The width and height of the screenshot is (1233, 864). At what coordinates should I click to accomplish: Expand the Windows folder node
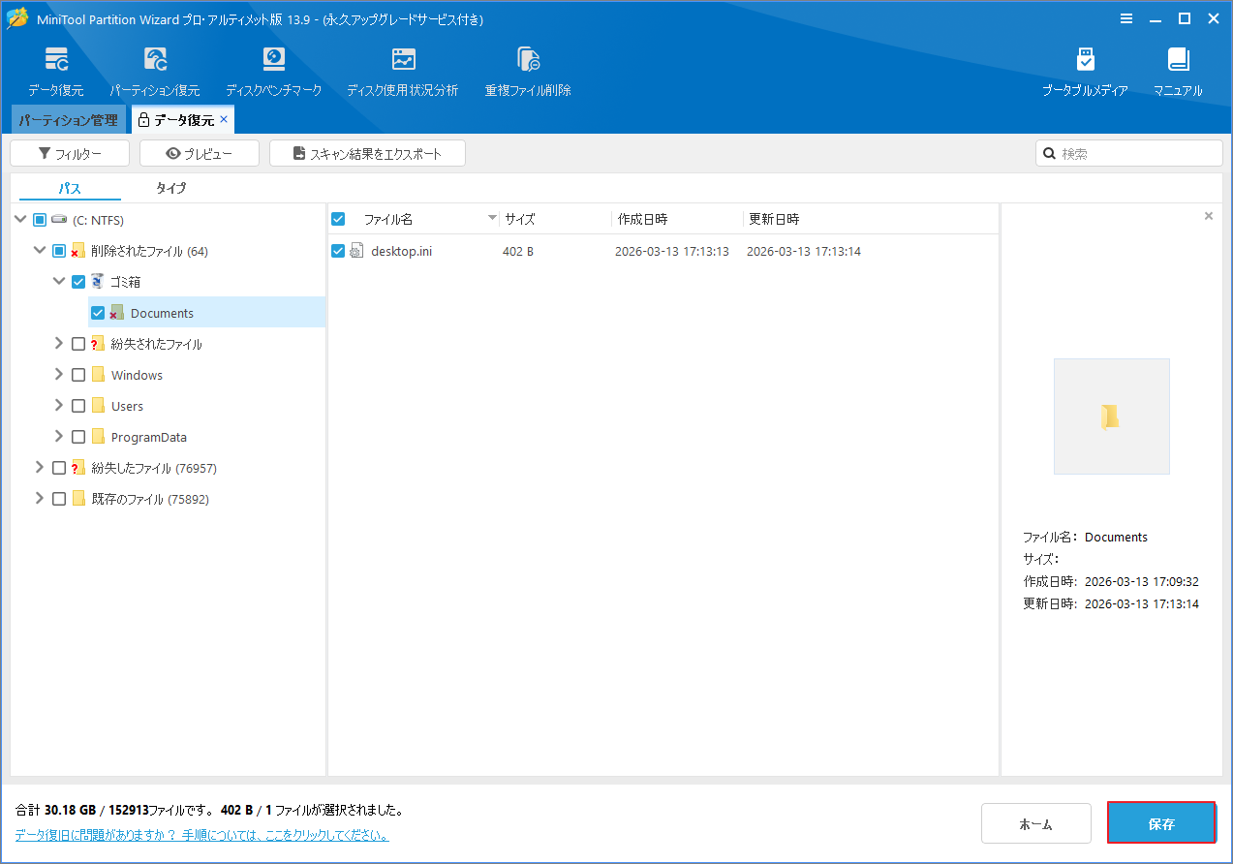point(59,374)
